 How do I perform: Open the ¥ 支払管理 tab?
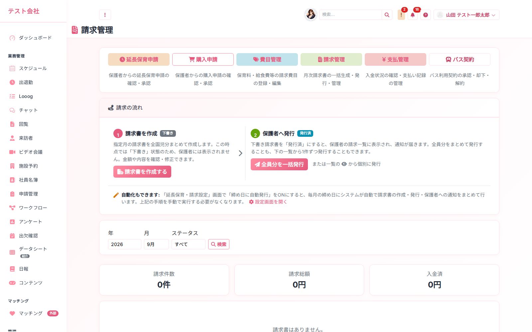tap(395, 59)
